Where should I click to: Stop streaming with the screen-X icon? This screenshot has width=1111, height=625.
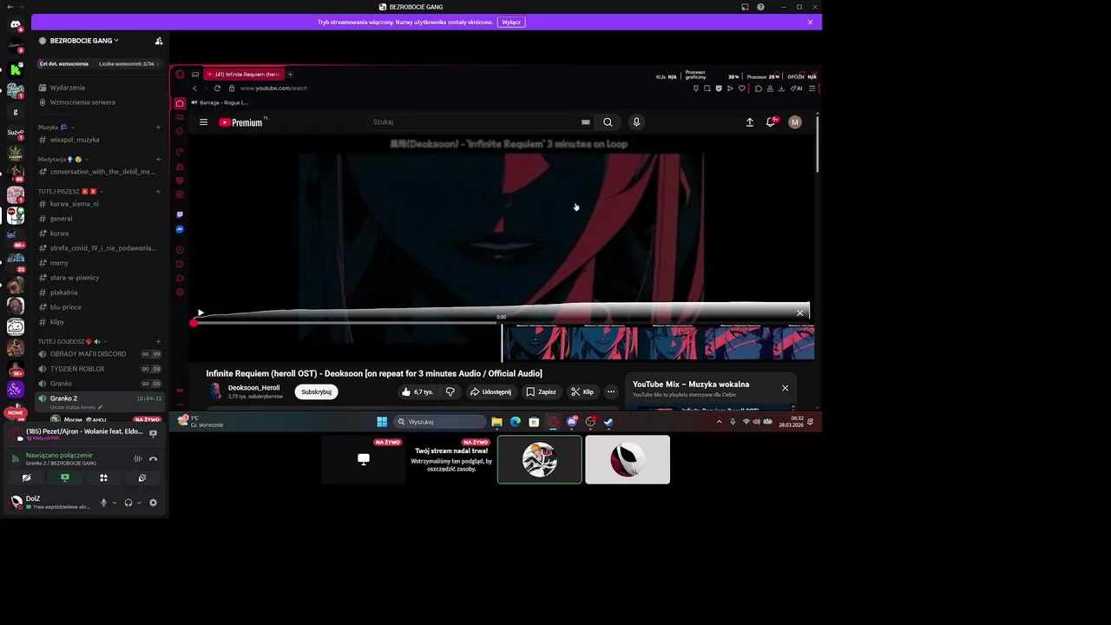click(x=153, y=433)
